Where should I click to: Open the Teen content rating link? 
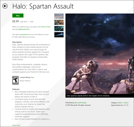(32, 77)
